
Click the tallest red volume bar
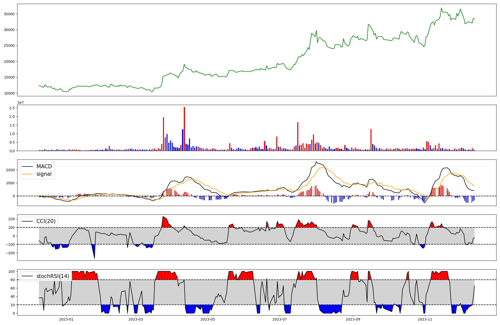[184, 129]
